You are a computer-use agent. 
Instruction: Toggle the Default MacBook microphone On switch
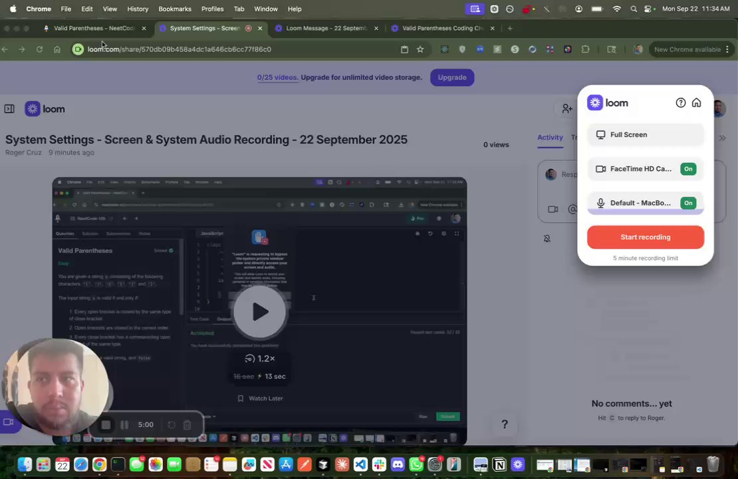688,203
